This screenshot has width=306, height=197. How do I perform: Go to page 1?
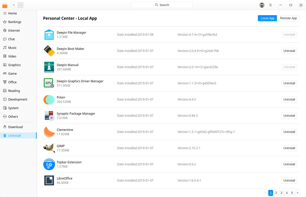[x=271, y=193]
